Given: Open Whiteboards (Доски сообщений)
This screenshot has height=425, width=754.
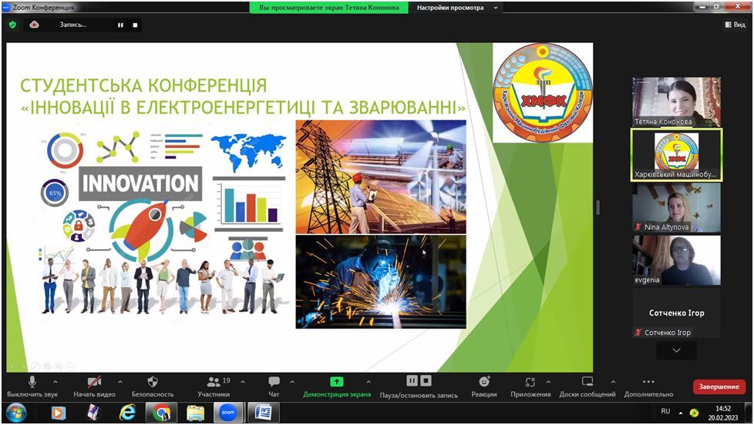Looking at the screenshot, I should pos(587,387).
